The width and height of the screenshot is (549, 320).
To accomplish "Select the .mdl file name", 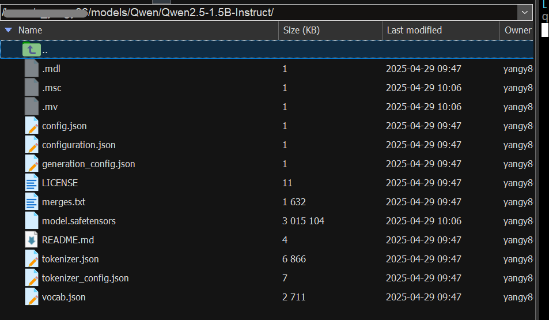I will [51, 69].
